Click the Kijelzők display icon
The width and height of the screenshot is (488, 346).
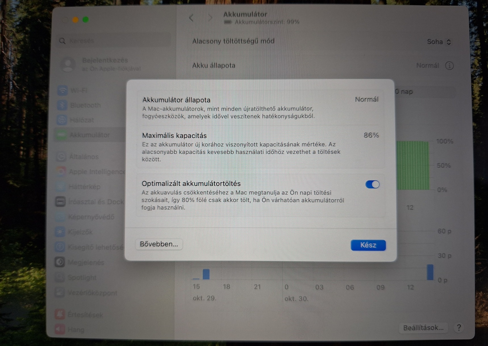[60, 232]
